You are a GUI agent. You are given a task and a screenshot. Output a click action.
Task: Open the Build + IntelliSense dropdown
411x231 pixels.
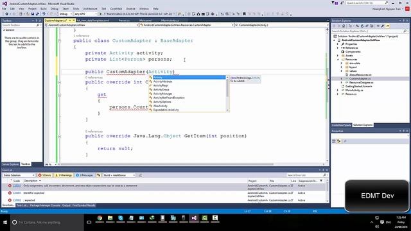119,175
